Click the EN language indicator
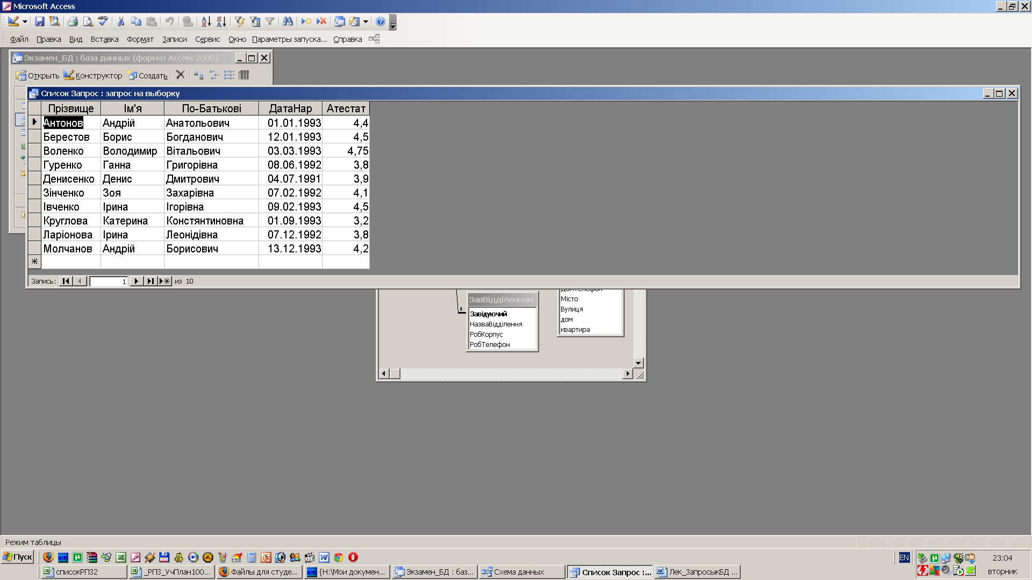 click(904, 557)
